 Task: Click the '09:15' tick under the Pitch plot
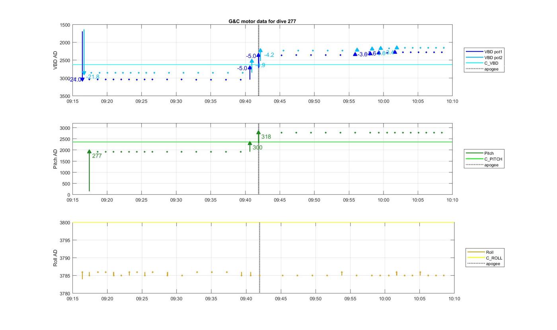(x=73, y=200)
